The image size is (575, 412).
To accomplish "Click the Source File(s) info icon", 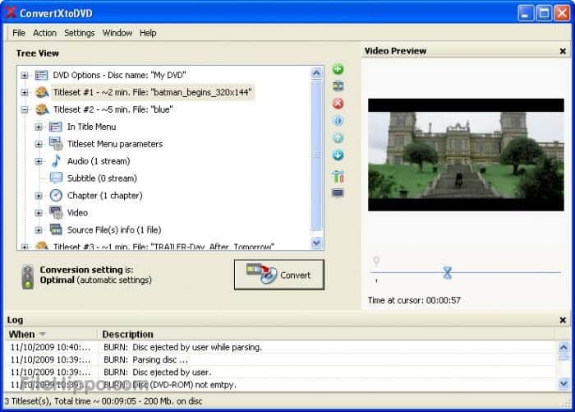I will (56, 229).
